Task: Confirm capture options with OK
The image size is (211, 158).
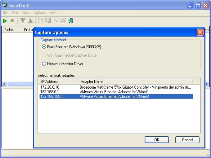Action: [157, 140]
